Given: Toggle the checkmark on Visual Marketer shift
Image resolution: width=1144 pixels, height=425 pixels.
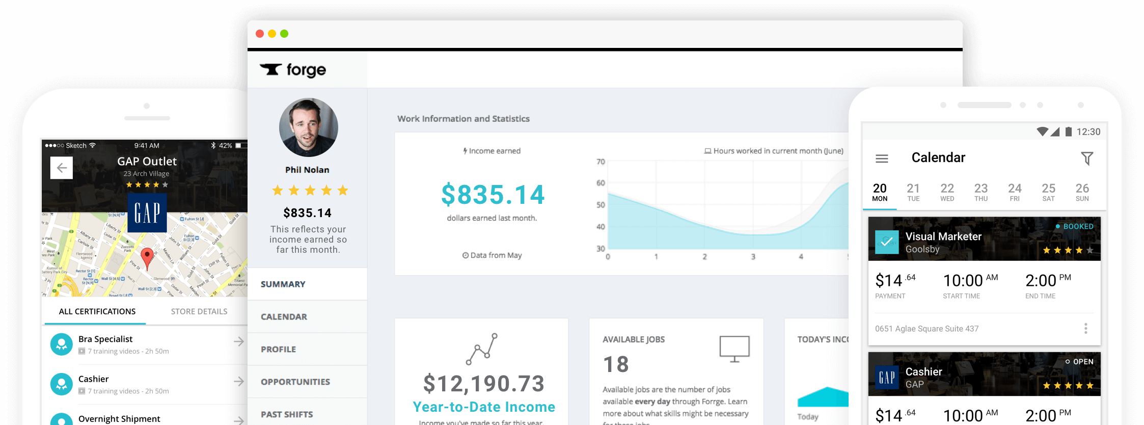Looking at the screenshot, I should (x=886, y=242).
